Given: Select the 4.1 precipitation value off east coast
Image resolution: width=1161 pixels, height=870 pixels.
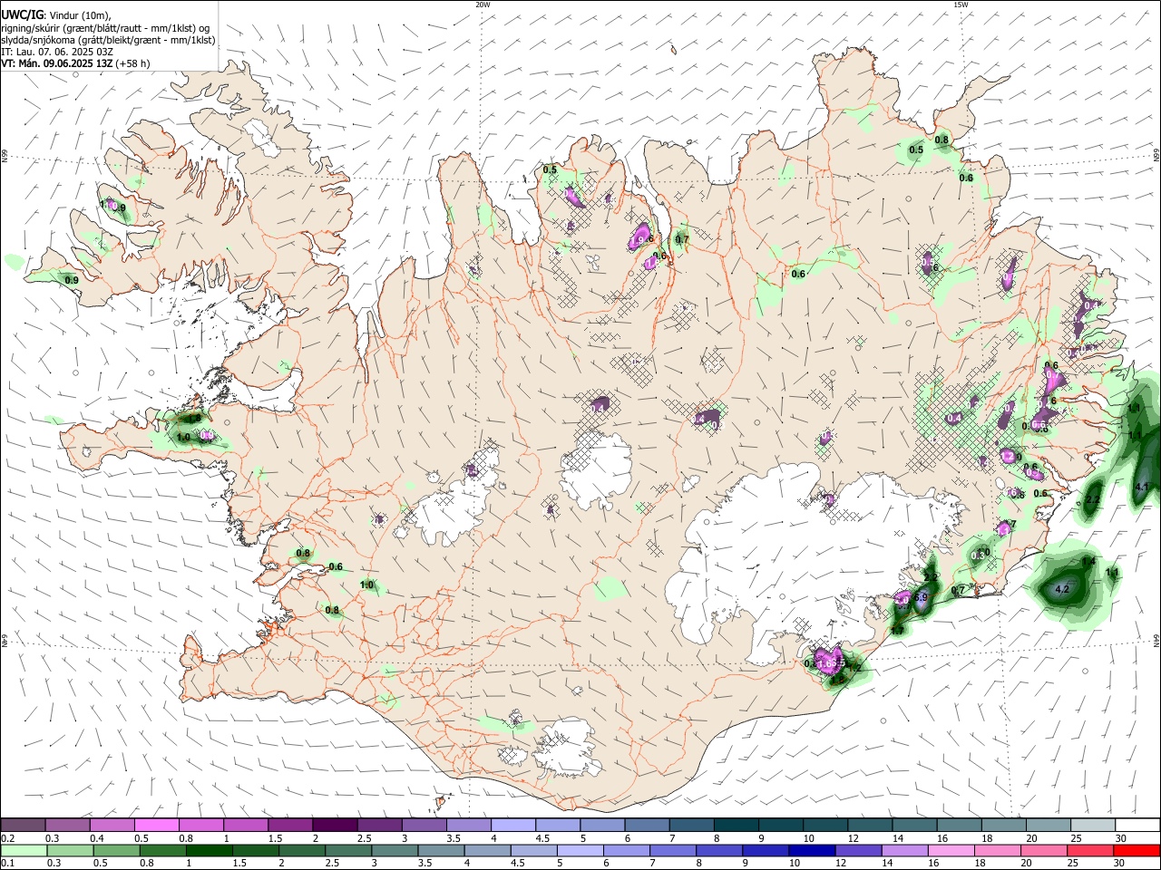Looking at the screenshot, I should tap(1142, 488).
